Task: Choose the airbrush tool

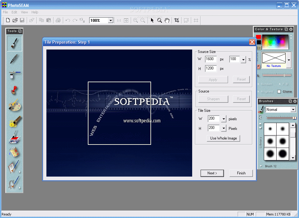Action: (x=15, y=74)
